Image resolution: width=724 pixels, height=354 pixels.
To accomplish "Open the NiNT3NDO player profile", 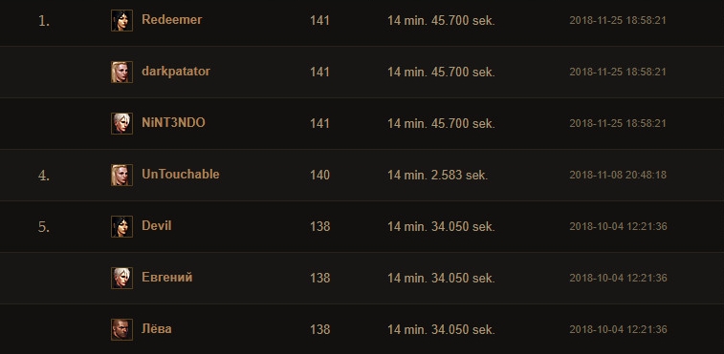I will click(174, 123).
